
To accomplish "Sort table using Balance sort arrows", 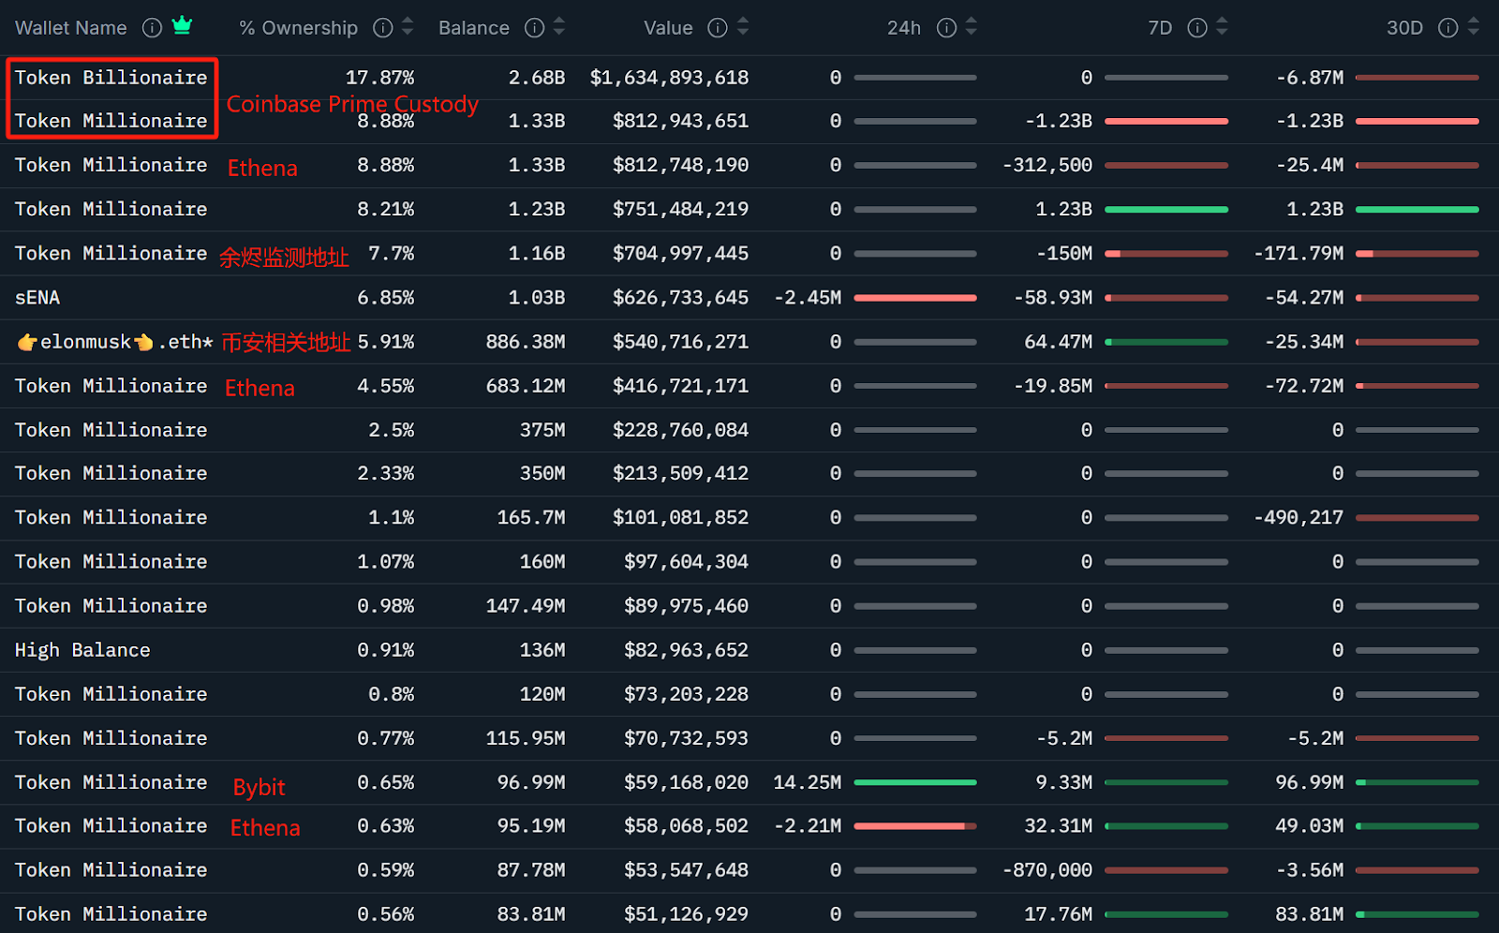I will coord(559,27).
